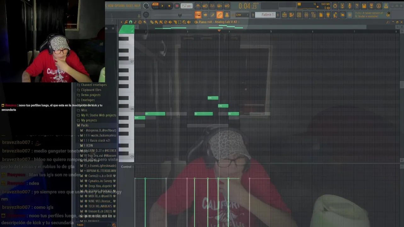The height and width of the screenshot is (227, 404).
Task: Open the audio editor scissors icon
Action: 342,6
